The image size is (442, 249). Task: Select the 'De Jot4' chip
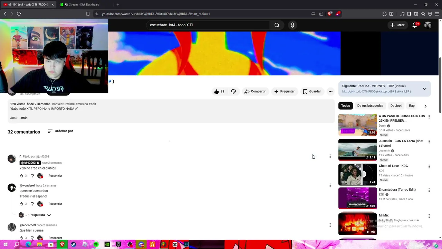(396, 106)
